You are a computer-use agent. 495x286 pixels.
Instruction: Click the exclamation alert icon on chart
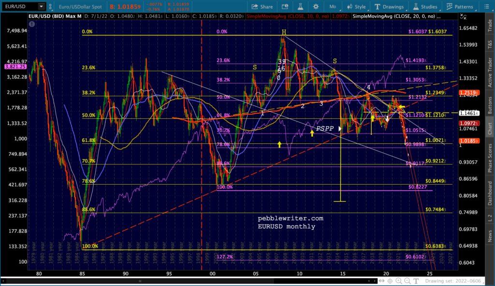(x=32, y=24)
